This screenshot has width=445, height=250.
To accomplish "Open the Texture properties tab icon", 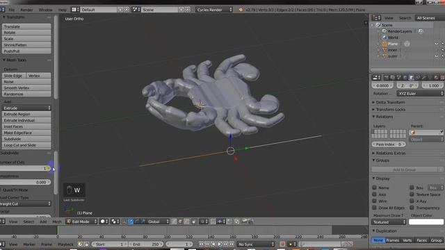I will pos(442,77).
